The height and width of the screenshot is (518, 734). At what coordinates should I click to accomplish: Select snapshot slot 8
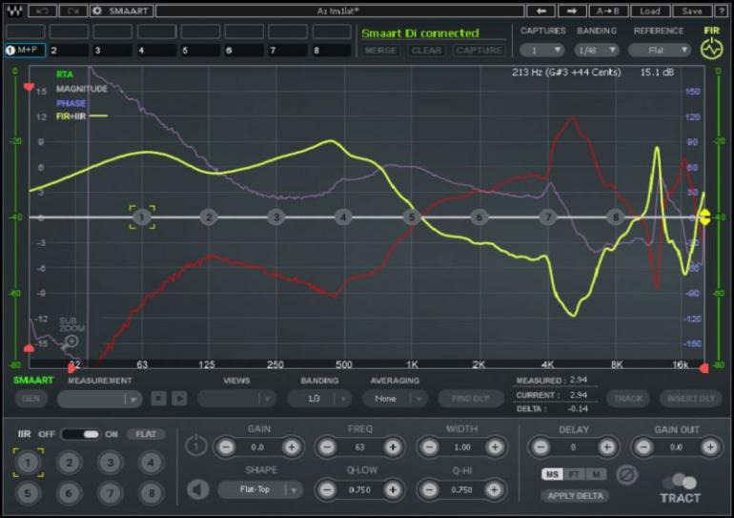coord(332,50)
